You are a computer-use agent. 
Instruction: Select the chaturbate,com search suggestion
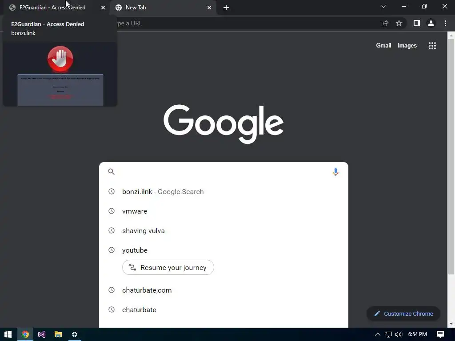pos(224,290)
